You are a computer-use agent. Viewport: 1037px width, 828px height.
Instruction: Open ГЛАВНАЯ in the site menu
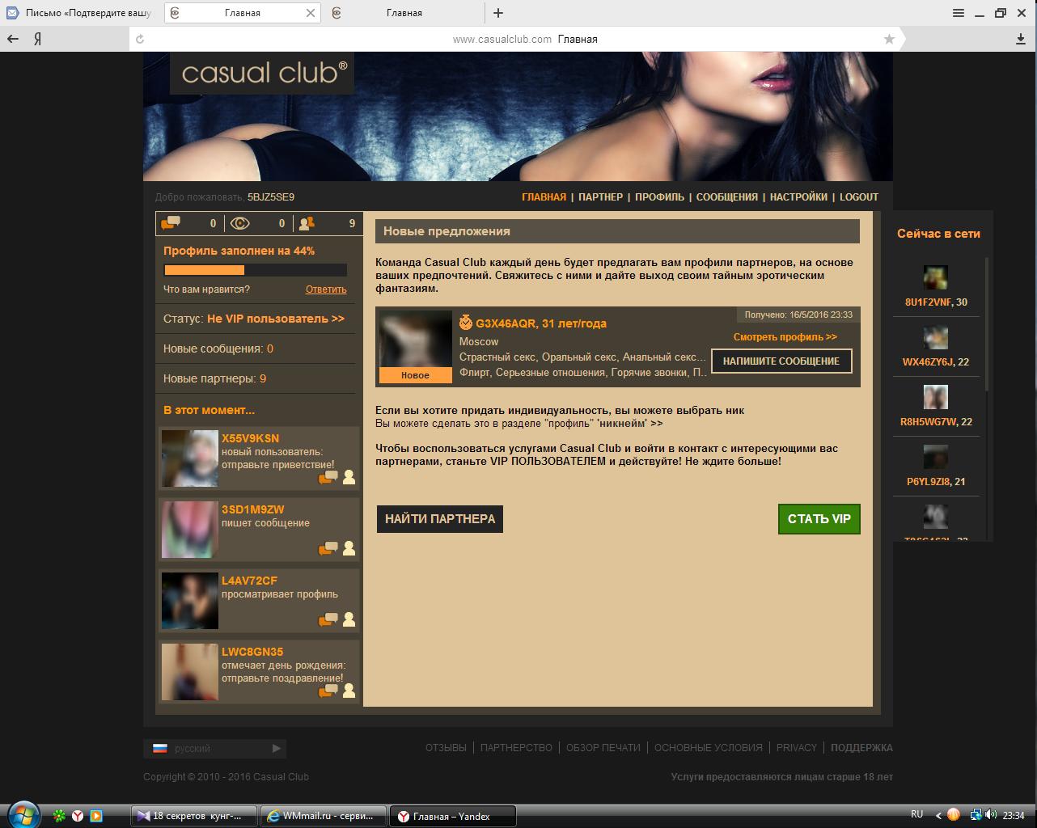coord(544,196)
